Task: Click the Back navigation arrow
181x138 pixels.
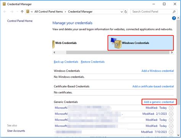Action: pos(5,12)
